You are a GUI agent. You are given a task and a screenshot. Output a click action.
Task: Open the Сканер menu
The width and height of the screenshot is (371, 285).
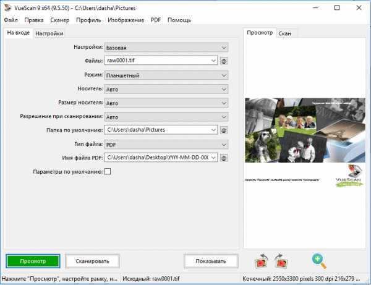click(x=59, y=20)
